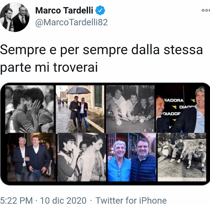
Task: Click the blue verified badge
Action: [100, 10]
